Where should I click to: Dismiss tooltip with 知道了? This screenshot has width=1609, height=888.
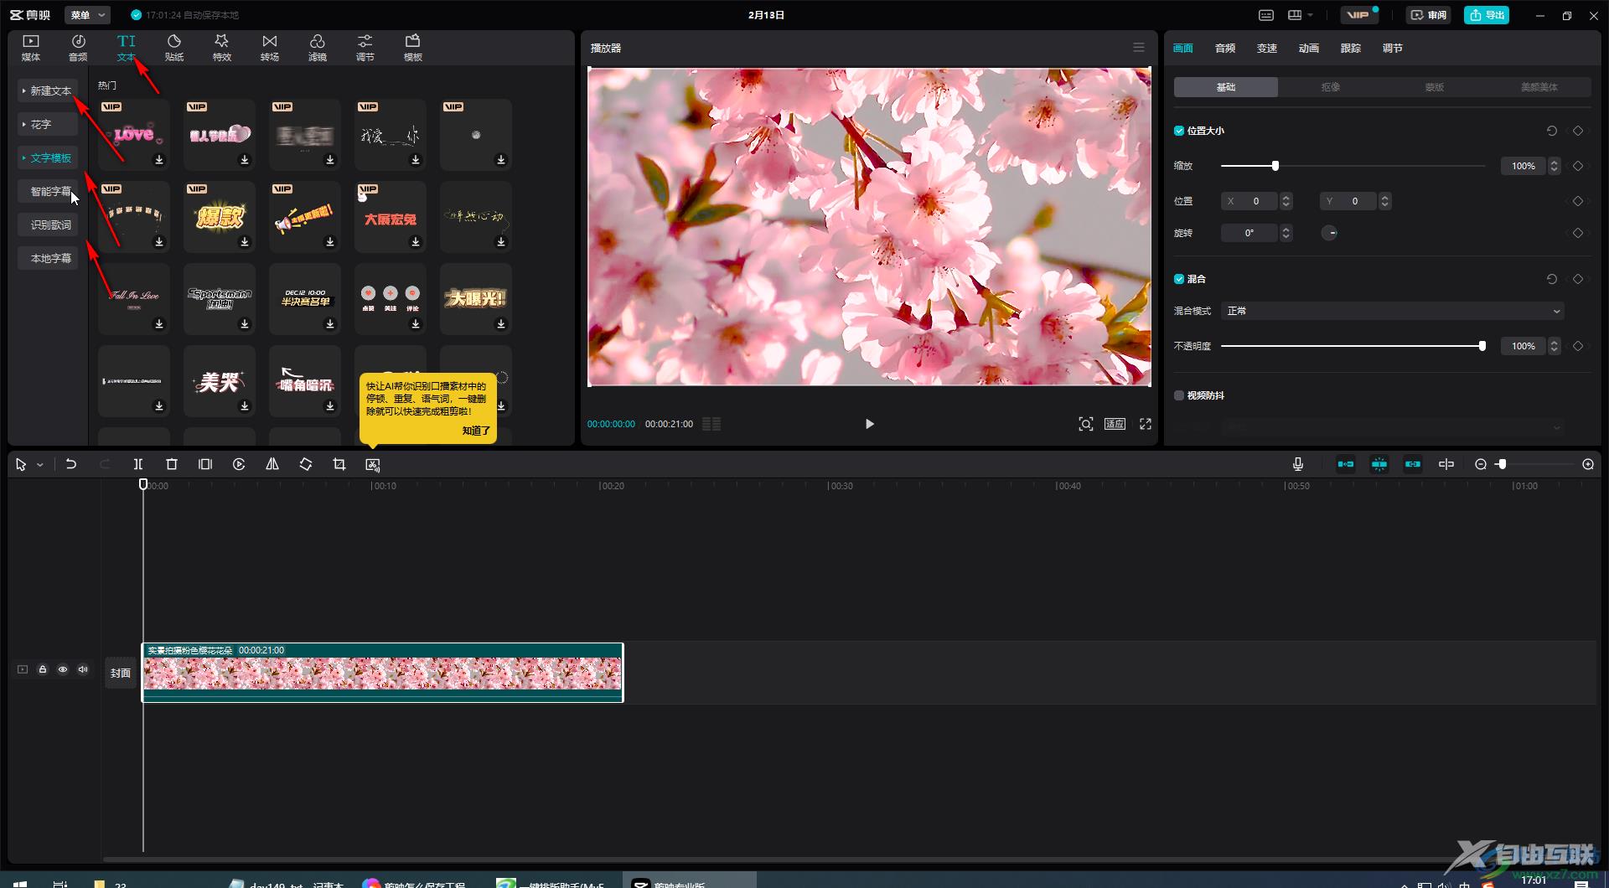pyautogui.click(x=476, y=431)
